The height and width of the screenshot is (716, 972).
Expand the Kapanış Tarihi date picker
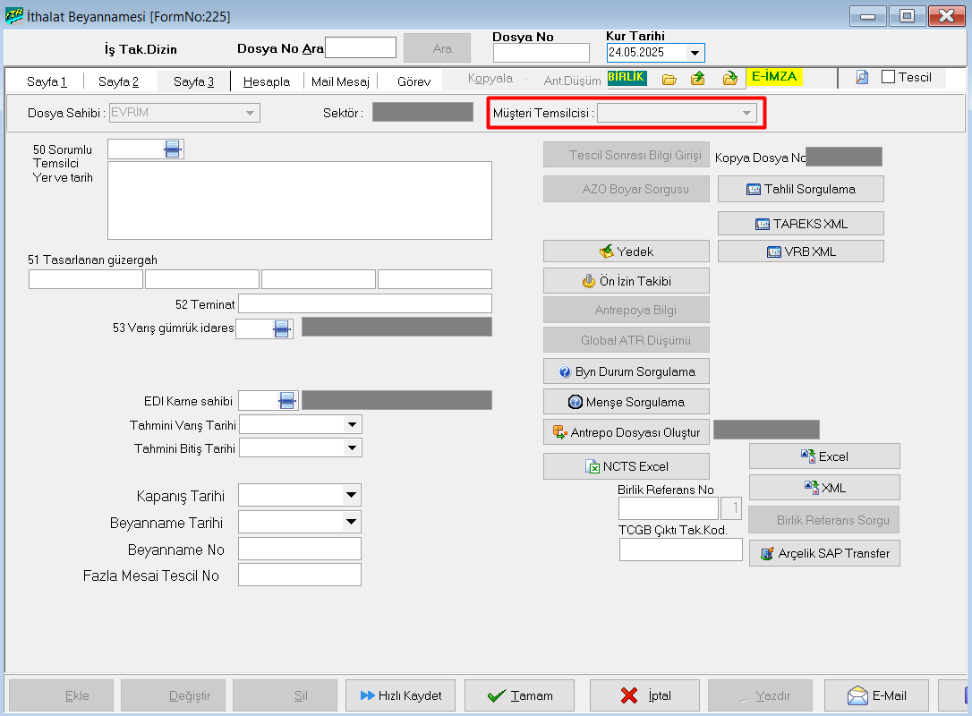point(351,496)
